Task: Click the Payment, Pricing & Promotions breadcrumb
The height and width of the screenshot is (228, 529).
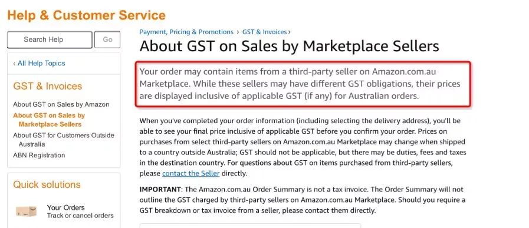Action: 186,32
